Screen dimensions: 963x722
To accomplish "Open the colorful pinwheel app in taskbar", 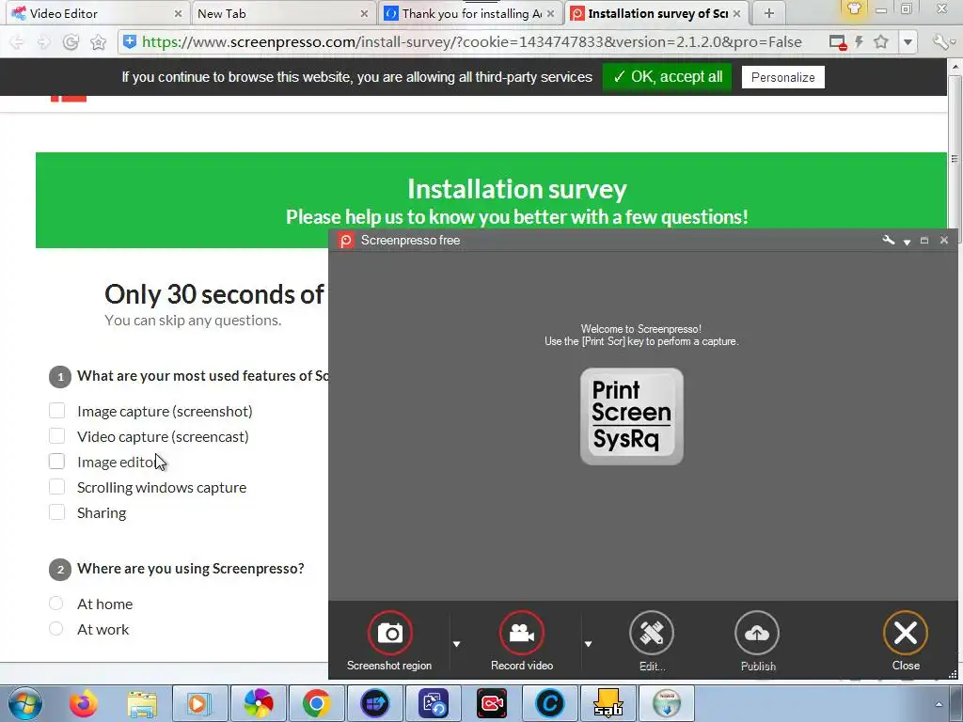I will click(259, 703).
